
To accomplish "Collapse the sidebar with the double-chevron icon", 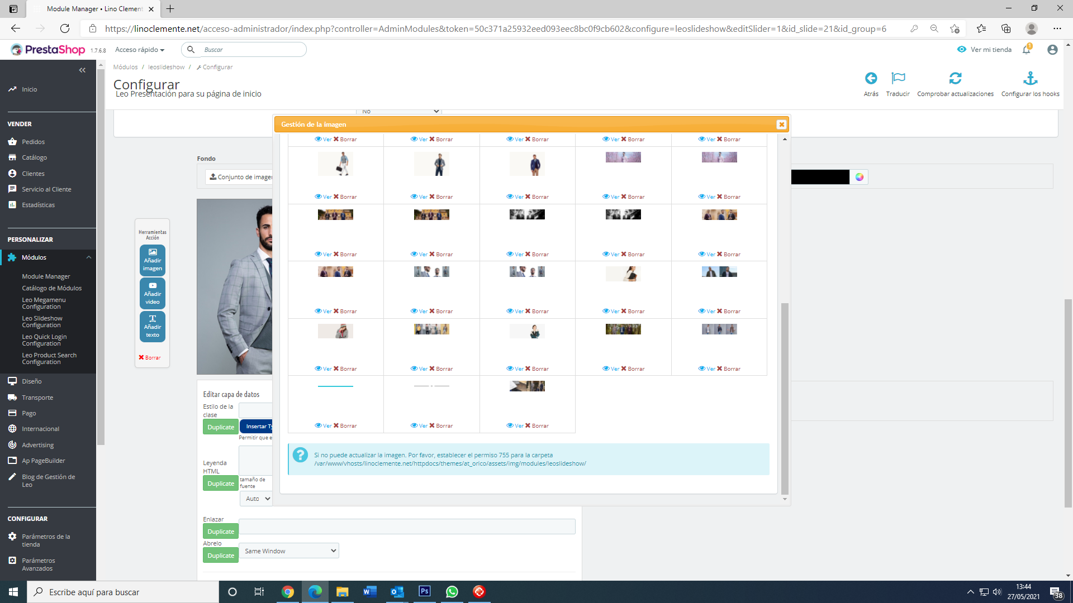I will click(82, 70).
